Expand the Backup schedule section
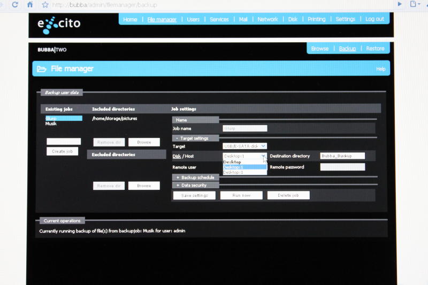 click(x=195, y=178)
